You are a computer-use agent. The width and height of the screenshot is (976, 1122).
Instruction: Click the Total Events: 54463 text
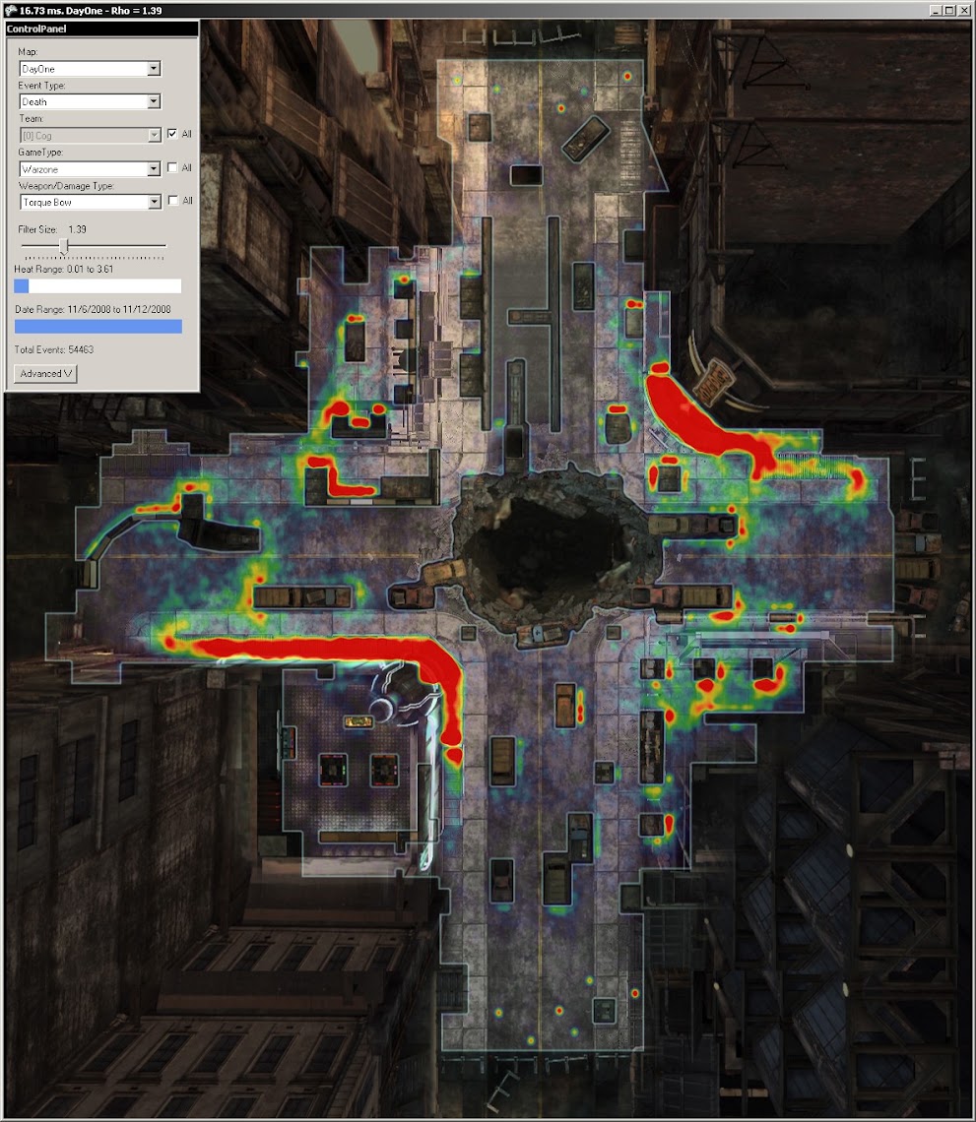(54, 350)
